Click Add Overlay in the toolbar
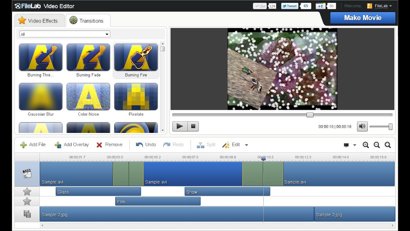The image size is (410, 231). click(x=72, y=145)
